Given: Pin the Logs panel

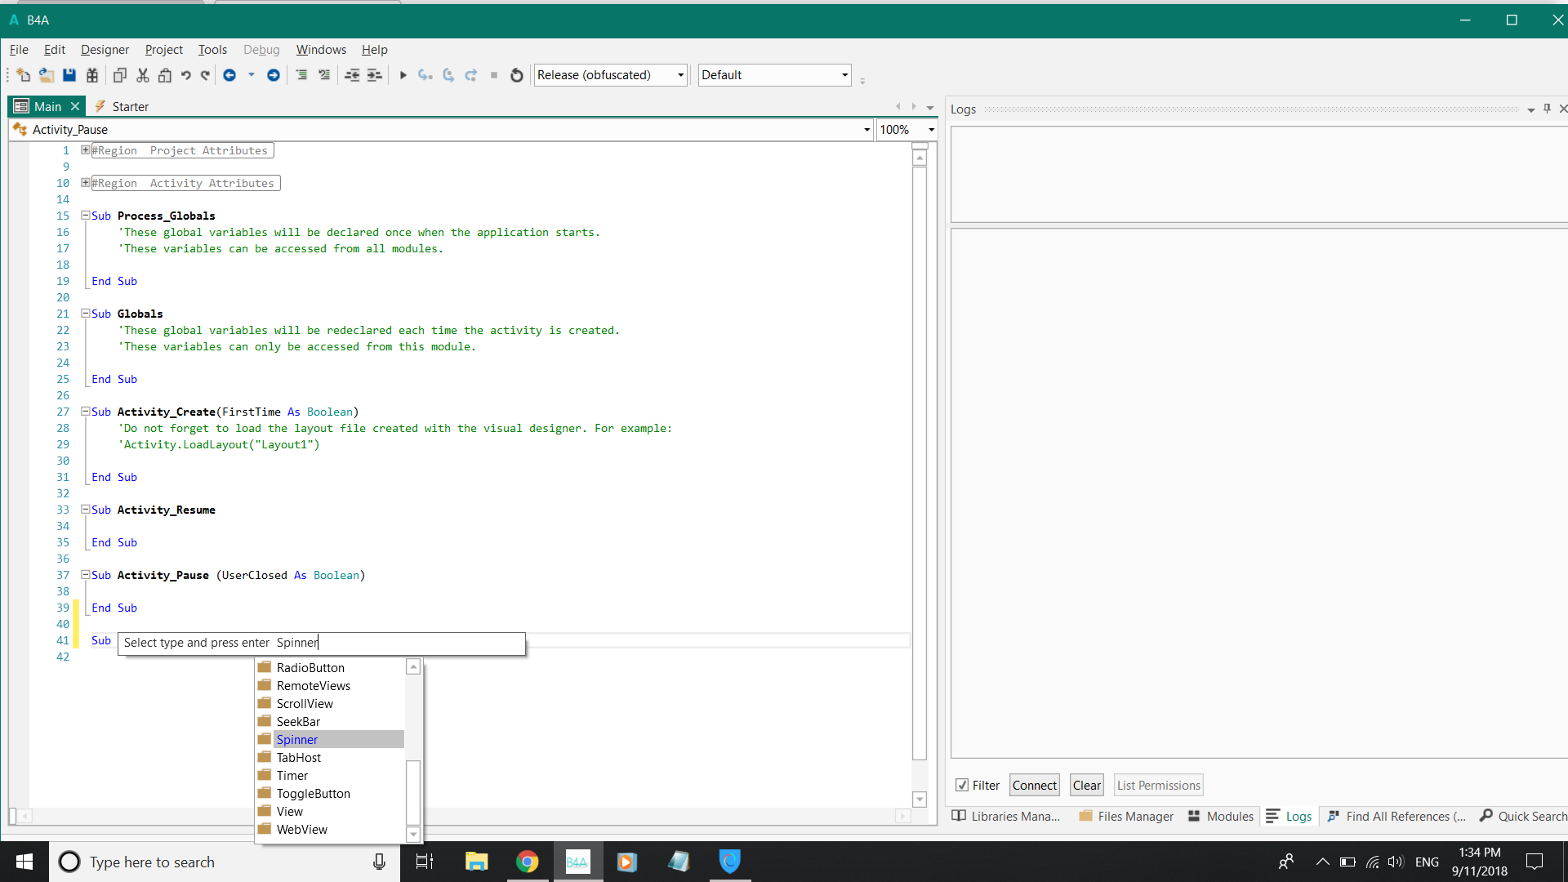Looking at the screenshot, I should tap(1547, 108).
